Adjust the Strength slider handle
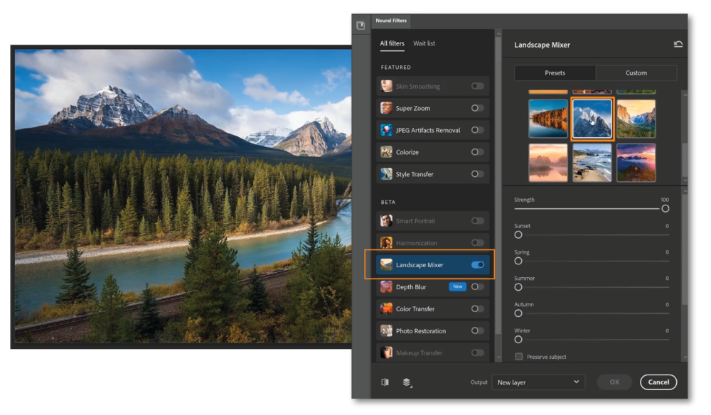Viewport: 711px width, 415px height. [665, 208]
